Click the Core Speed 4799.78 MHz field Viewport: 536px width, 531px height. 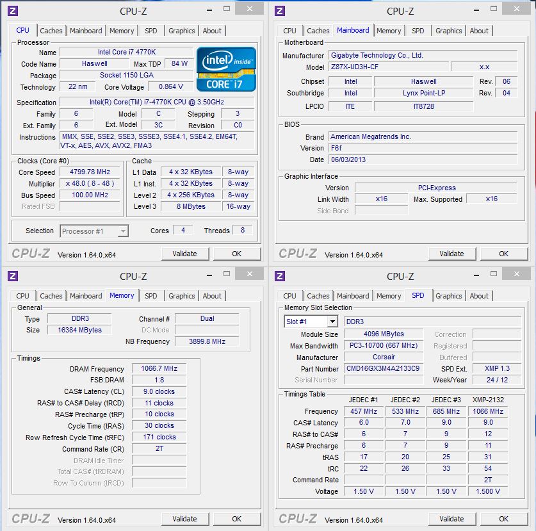coord(90,172)
